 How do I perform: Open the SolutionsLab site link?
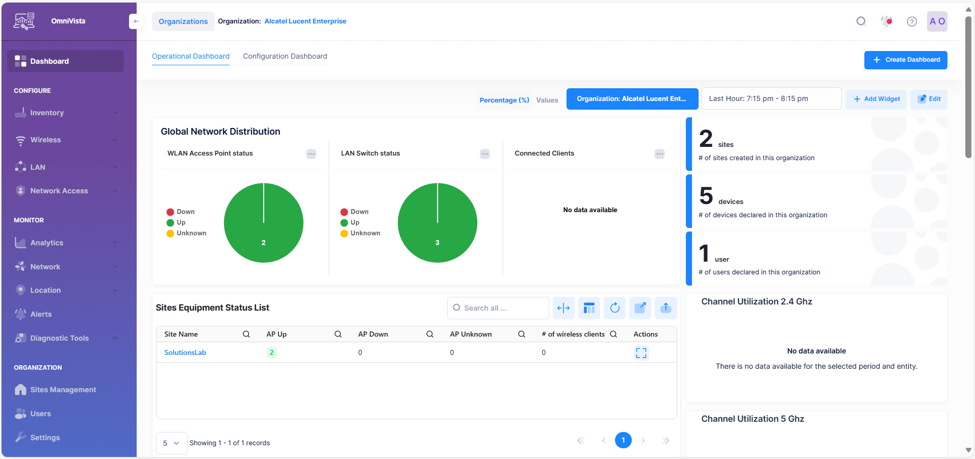point(185,352)
